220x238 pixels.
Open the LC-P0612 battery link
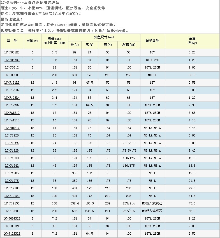(x=12, y=67)
